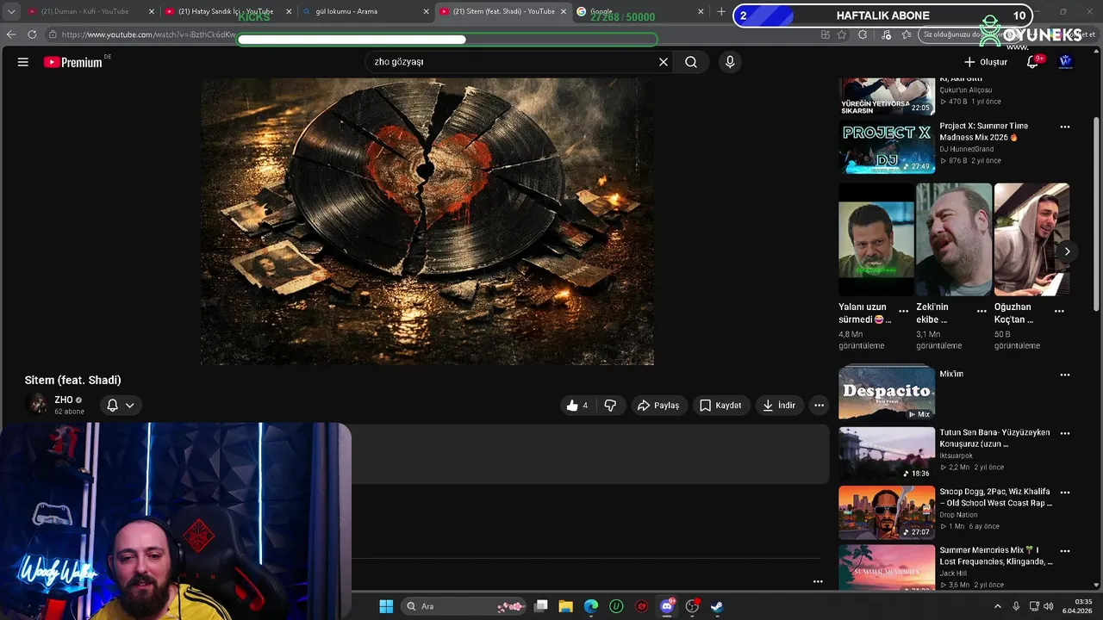The image size is (1103, 620).
Task: Go back in the browser
Action: [x=11, y=34]
